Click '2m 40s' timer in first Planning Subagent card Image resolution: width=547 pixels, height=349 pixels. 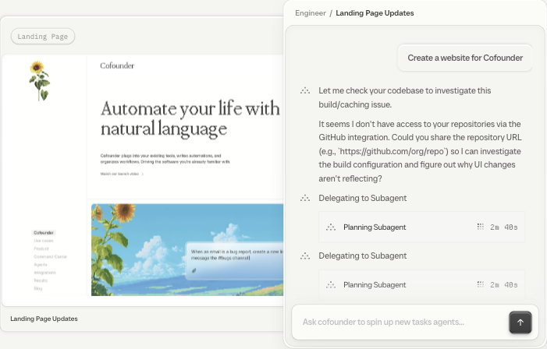tap(504, 227)
